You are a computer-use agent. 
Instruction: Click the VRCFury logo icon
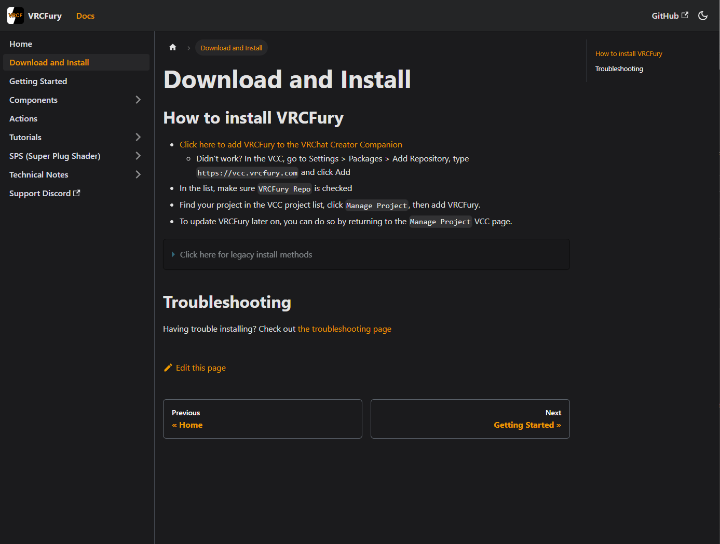(x=16, y=16)
